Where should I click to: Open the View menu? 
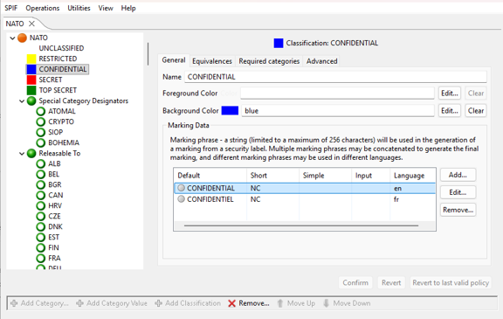[x=106, y=8]
